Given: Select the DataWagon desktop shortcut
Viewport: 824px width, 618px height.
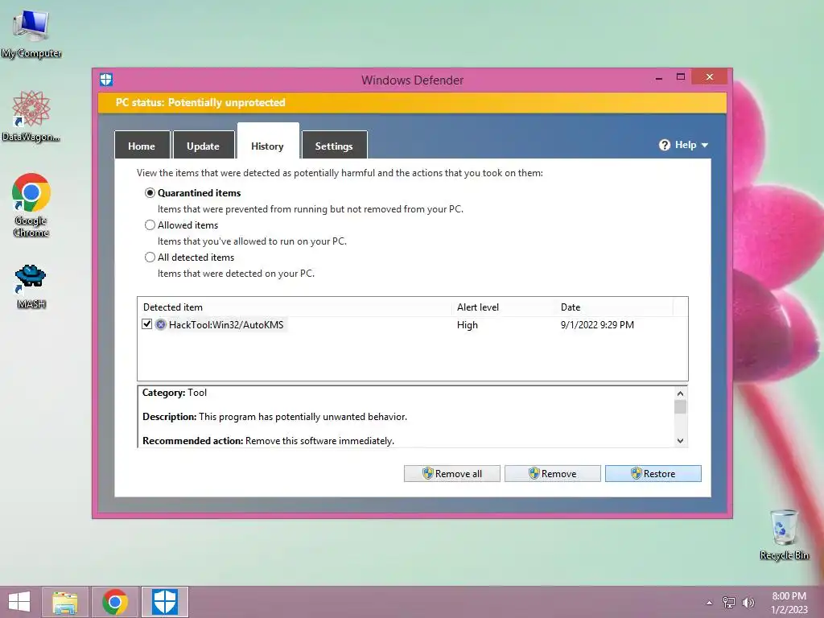Looking at the screenshot, I should (x=31, y=116).
